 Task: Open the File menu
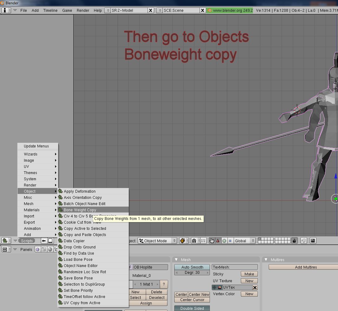(x=24, y=10)
